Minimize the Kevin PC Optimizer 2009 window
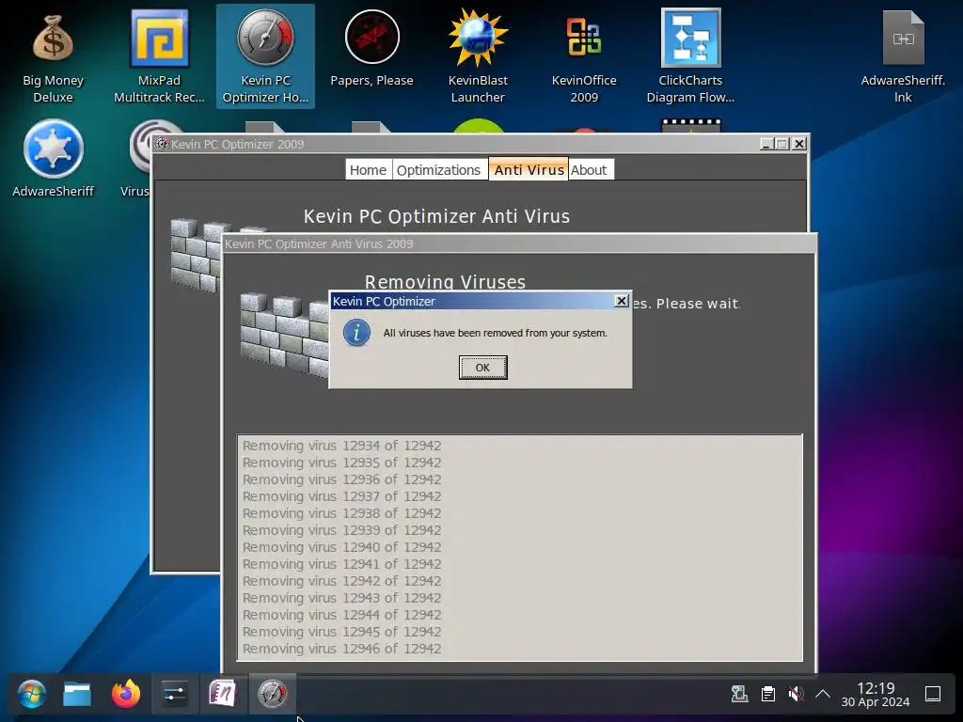This screenshot has width=963, height=722. [766, 144]
